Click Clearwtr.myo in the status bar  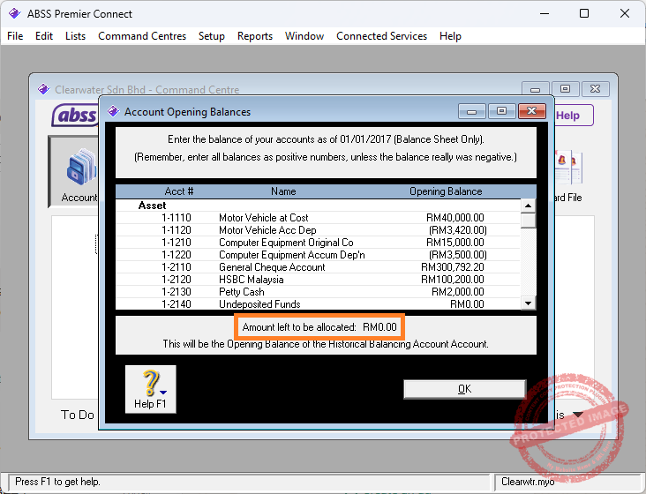point(528,482)
